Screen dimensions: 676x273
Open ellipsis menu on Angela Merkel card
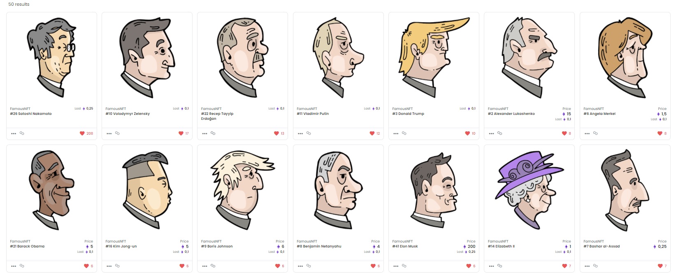(587, 133)
